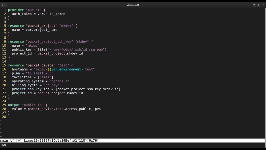Click 'Col:19Buf:#1[118][0x76]' status text
This screenshot has height=150, width=266.
(76, 141)
